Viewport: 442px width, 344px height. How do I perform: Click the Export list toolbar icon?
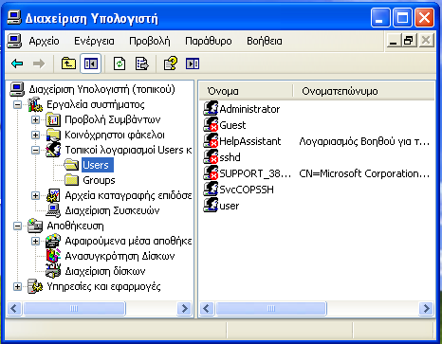tap(142, 63)
